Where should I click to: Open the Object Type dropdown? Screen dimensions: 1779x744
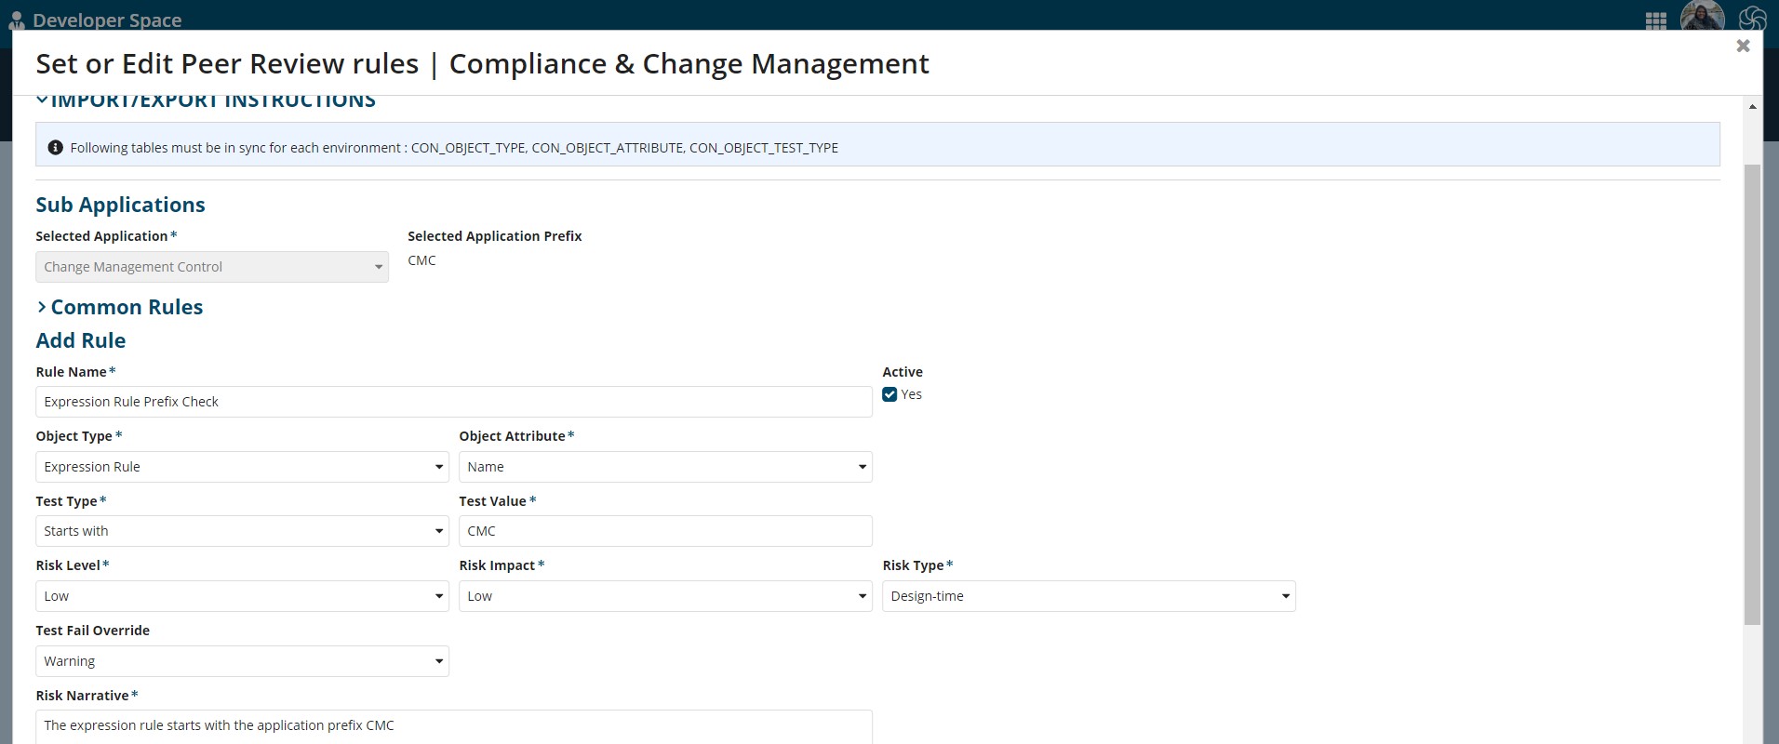point(242,467)
